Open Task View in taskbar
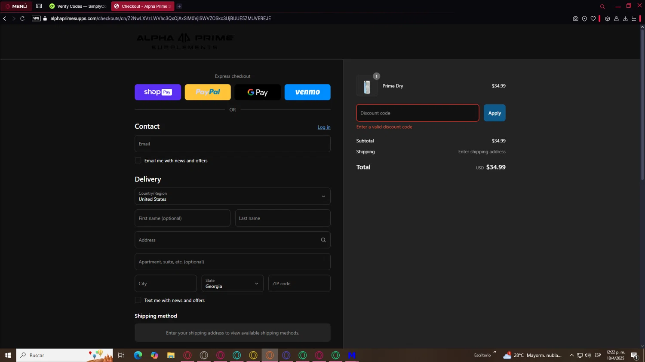The height and width of the screenshot is (362, 645). point(121,355)
